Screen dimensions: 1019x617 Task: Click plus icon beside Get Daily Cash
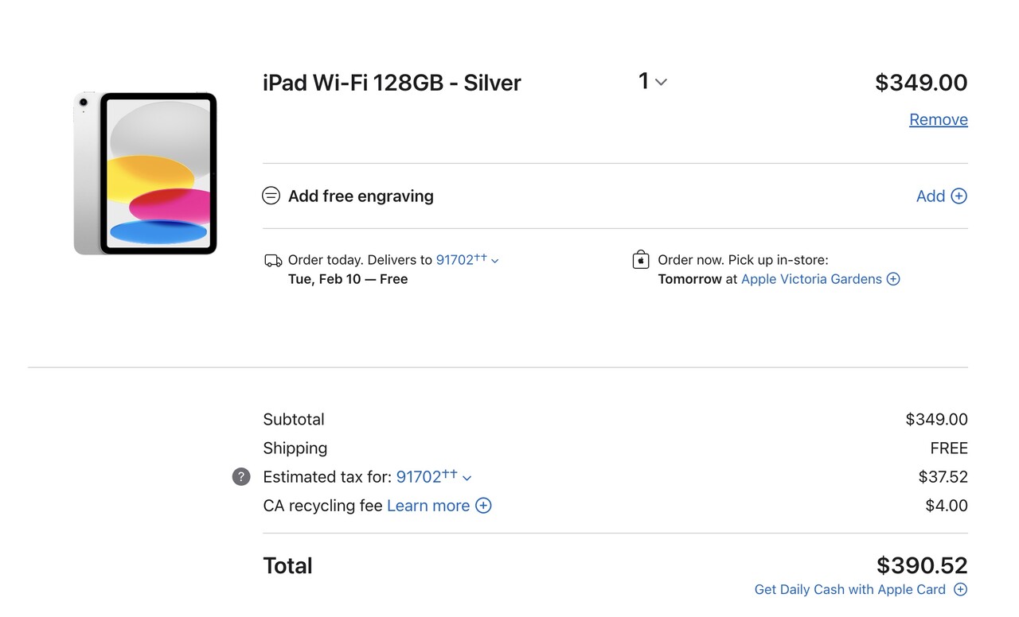pyautogui.click(x=961, y=589)
